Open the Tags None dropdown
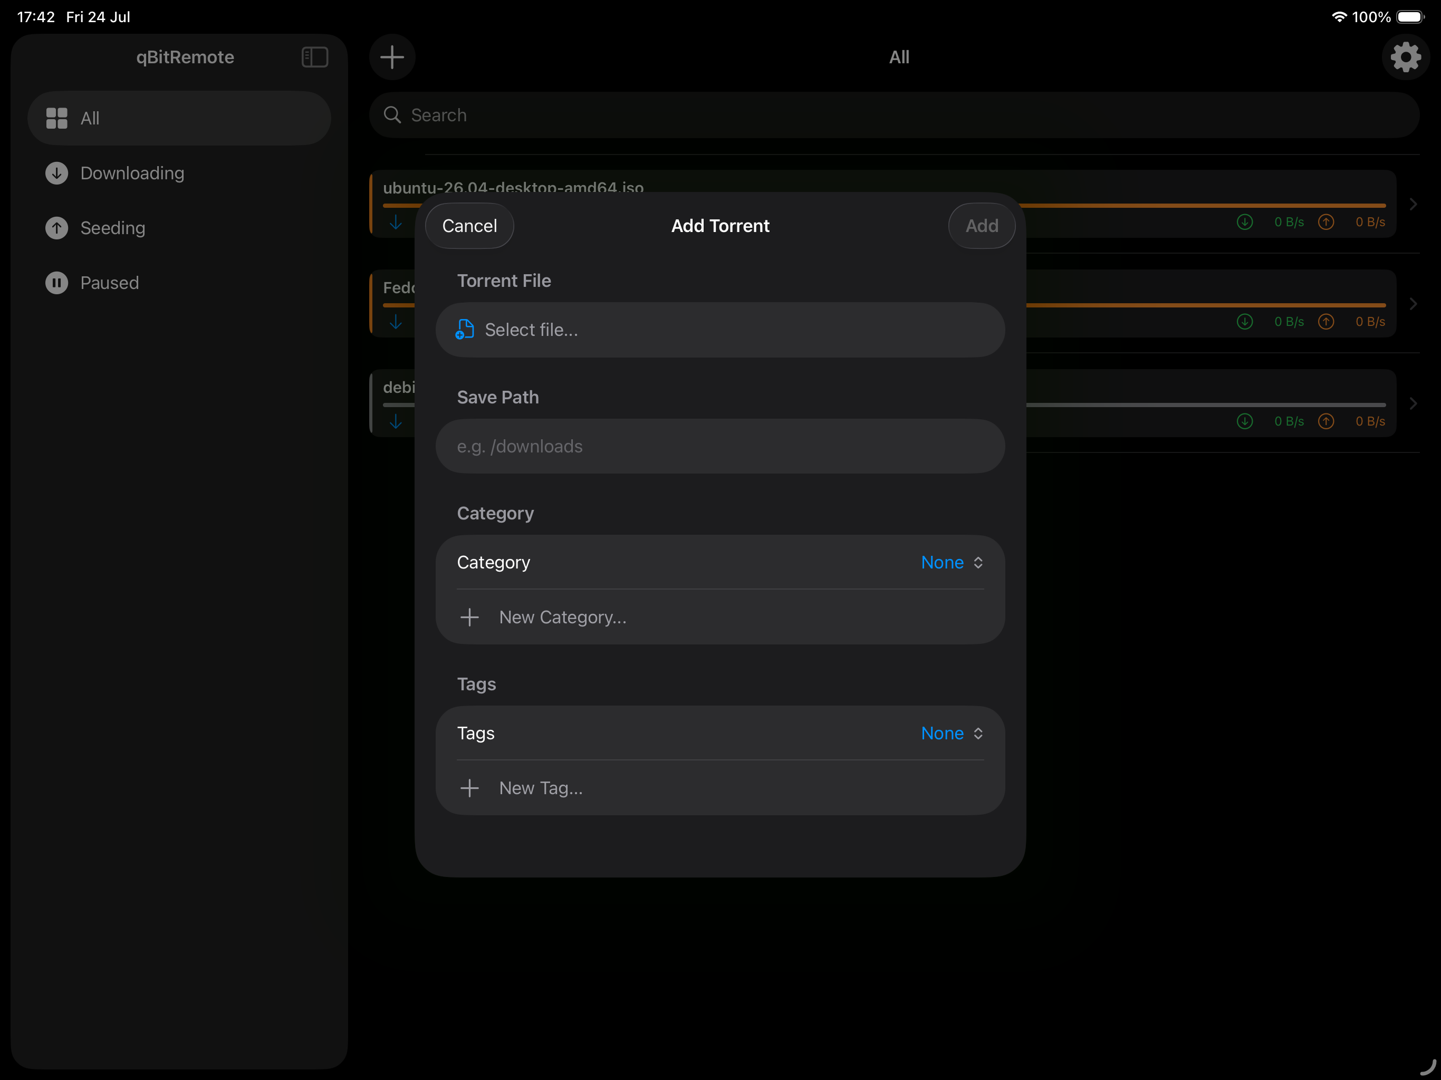This screenshot has height=1080, width=1441. [x=952, y=734]
